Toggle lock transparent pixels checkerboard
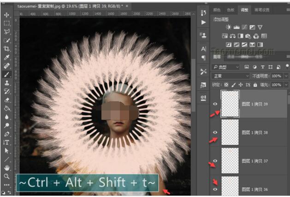Screen dimensions: 290x197 point(226,85)
